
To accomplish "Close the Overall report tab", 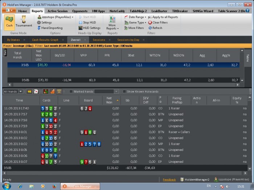I will pyautogui.click(x=85, y=40).
